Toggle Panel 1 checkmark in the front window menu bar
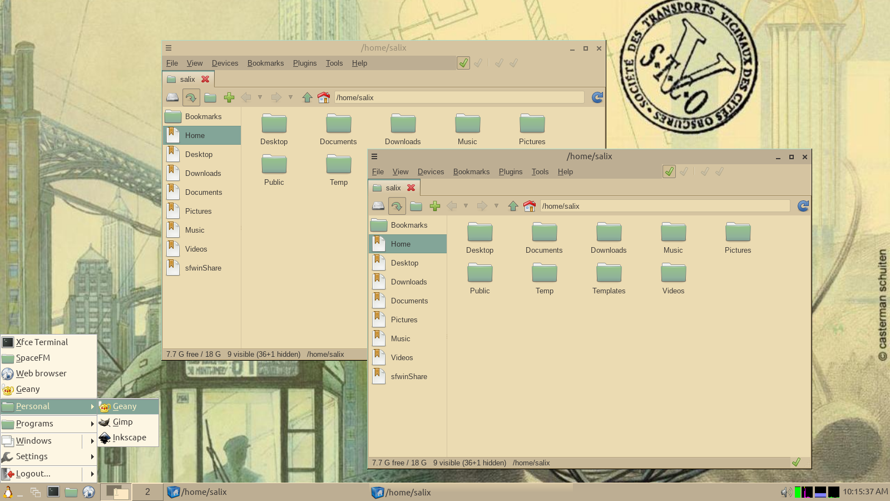This screenshot has width=890, height=501. [x=669, y=171]
